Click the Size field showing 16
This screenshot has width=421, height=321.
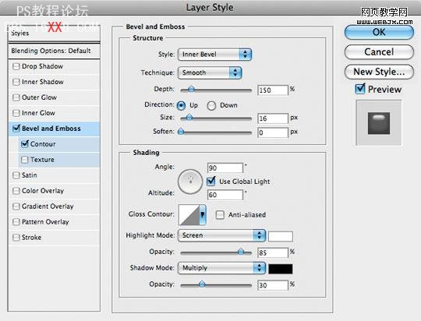click(x=273, y=118)
